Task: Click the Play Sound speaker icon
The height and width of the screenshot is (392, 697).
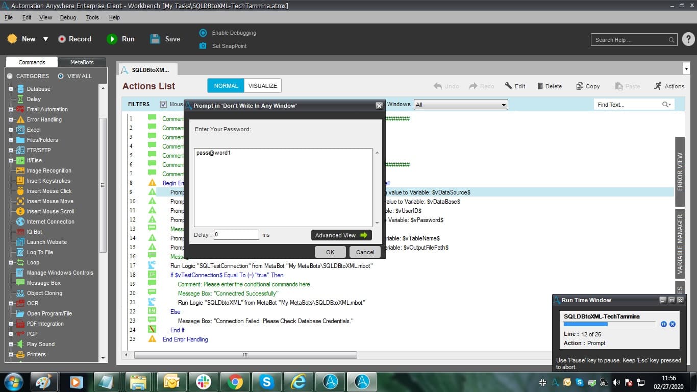Action: point(20,344)
